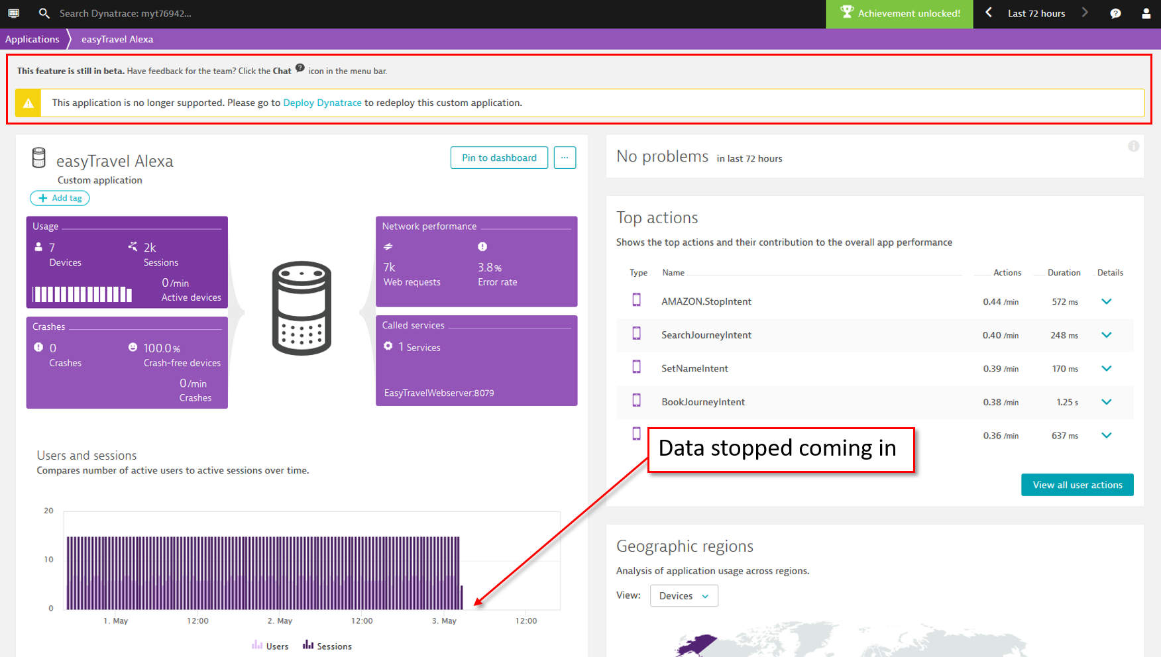This screenshot has height=657, width=1161.
Task: Sort by the Name column header
Action: point(673,273)
